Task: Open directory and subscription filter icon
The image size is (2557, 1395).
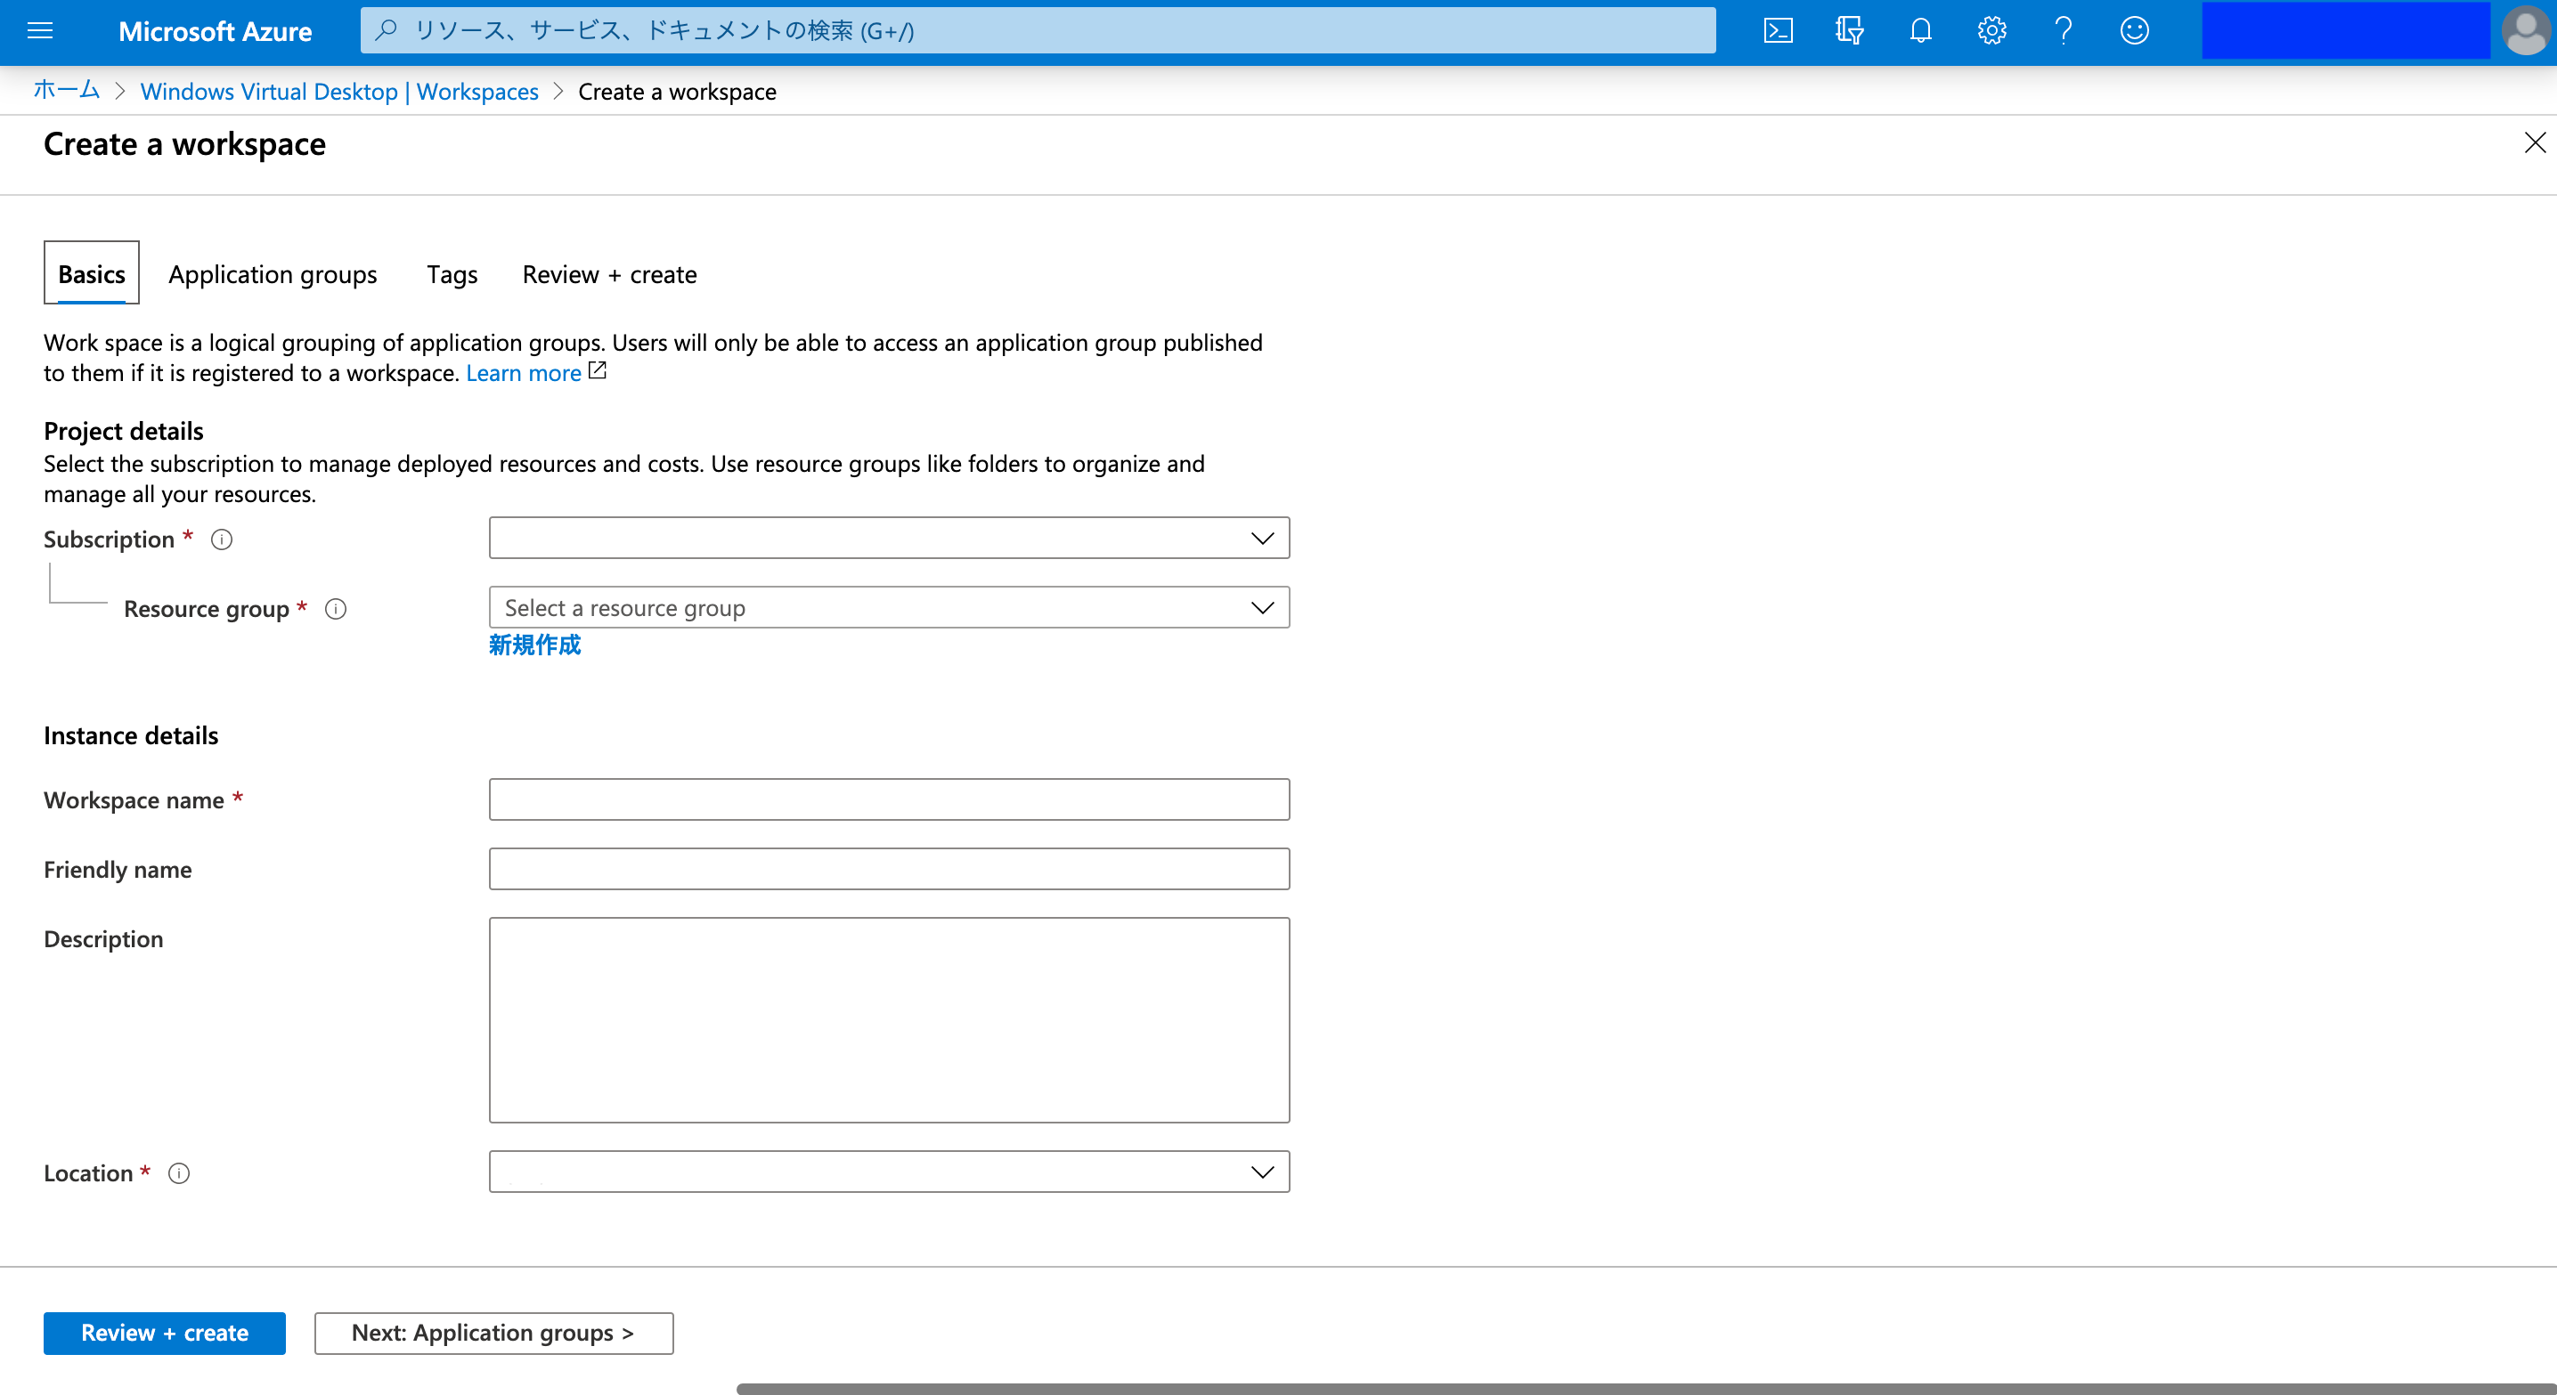Action: pos(1849,31)
